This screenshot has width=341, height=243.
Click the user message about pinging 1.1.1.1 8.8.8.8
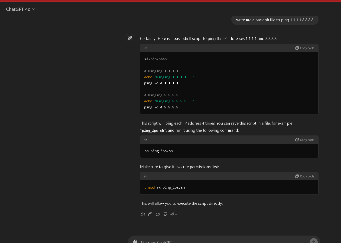coord(275,20)
